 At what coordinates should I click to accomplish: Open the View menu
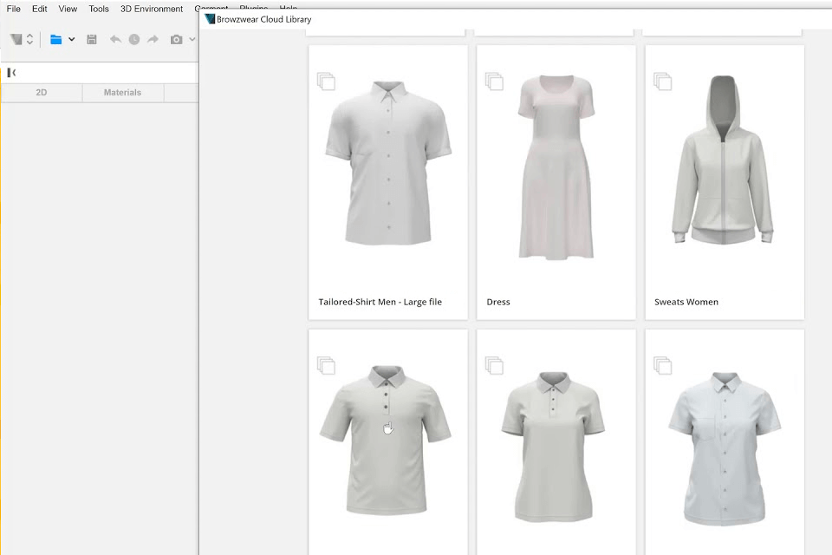tap(68, 9)
